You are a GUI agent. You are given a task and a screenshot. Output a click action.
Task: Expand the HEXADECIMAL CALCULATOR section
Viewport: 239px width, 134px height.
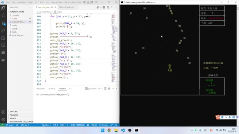point(20,122)
